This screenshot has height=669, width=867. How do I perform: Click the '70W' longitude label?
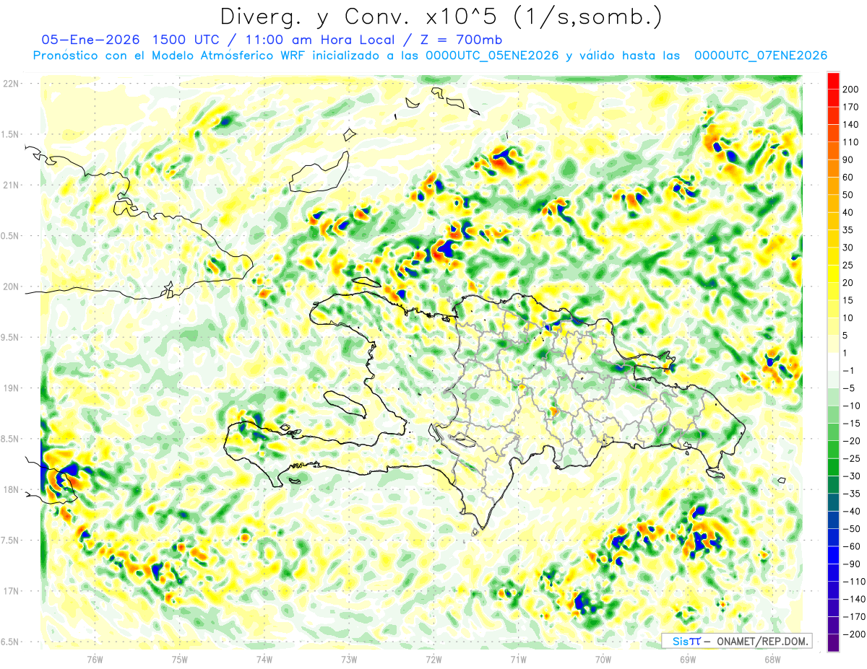coord(603,658)
